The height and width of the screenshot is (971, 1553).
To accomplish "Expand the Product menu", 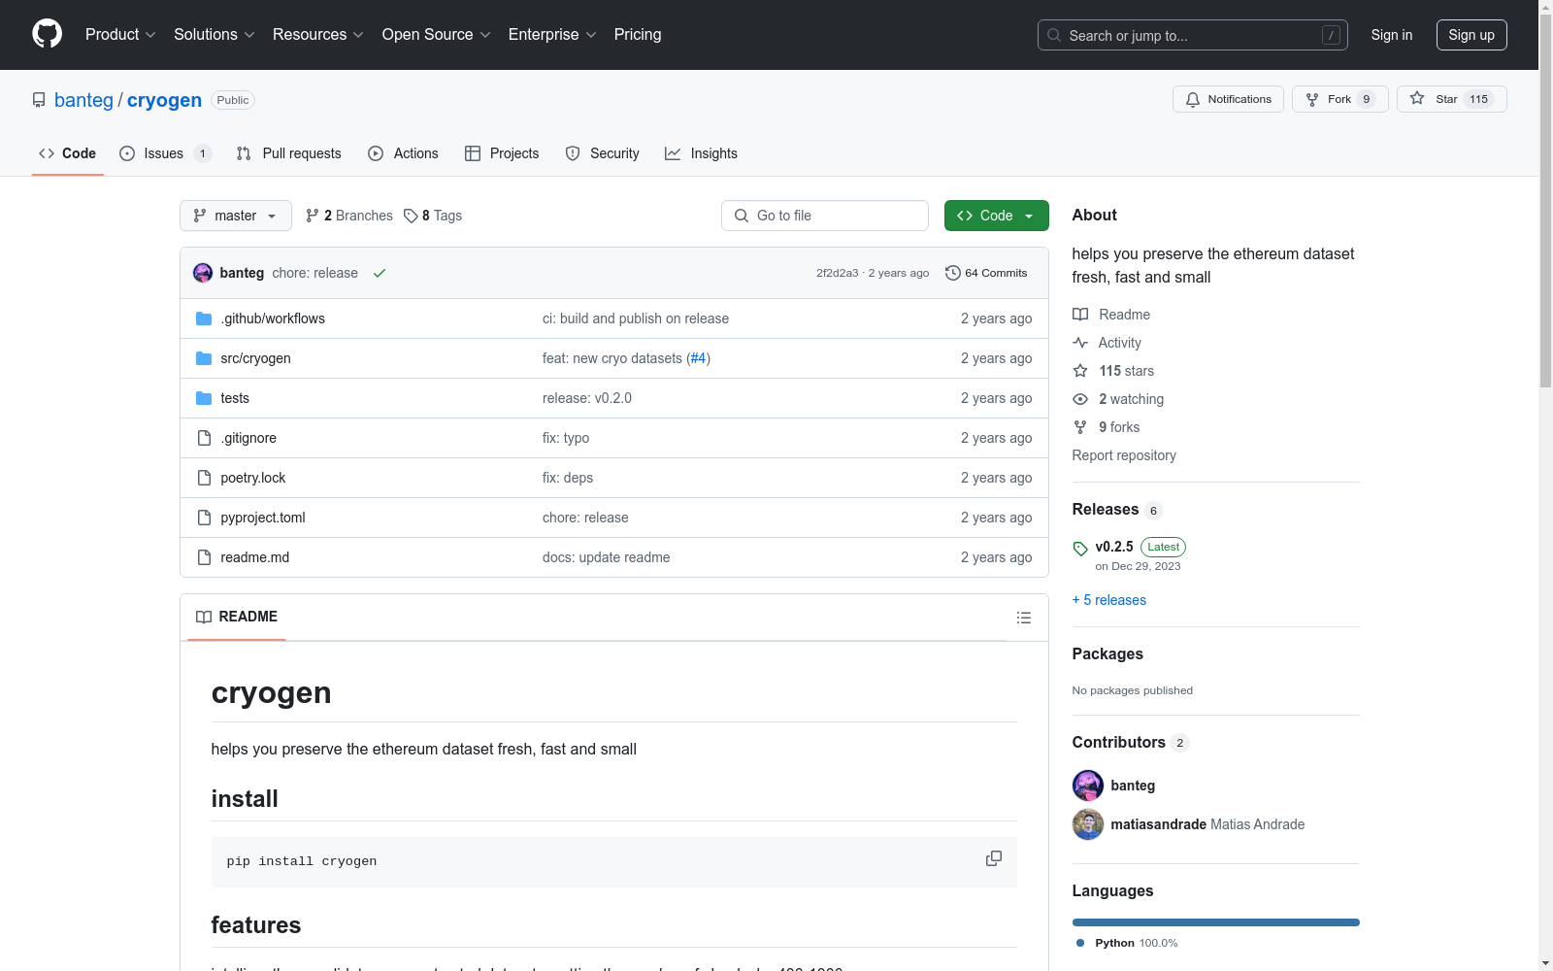I will (120, 35).
